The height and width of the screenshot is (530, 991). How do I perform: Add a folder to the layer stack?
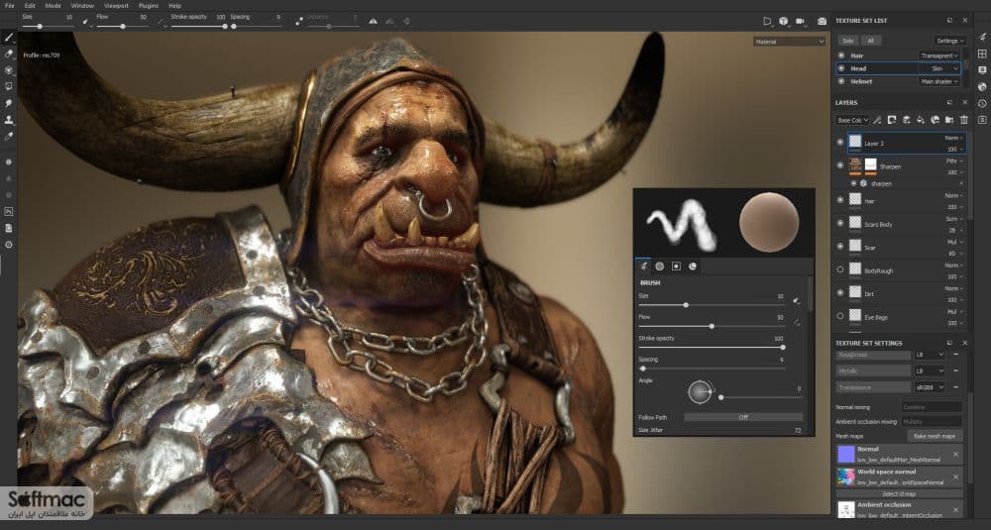point(949,120)
